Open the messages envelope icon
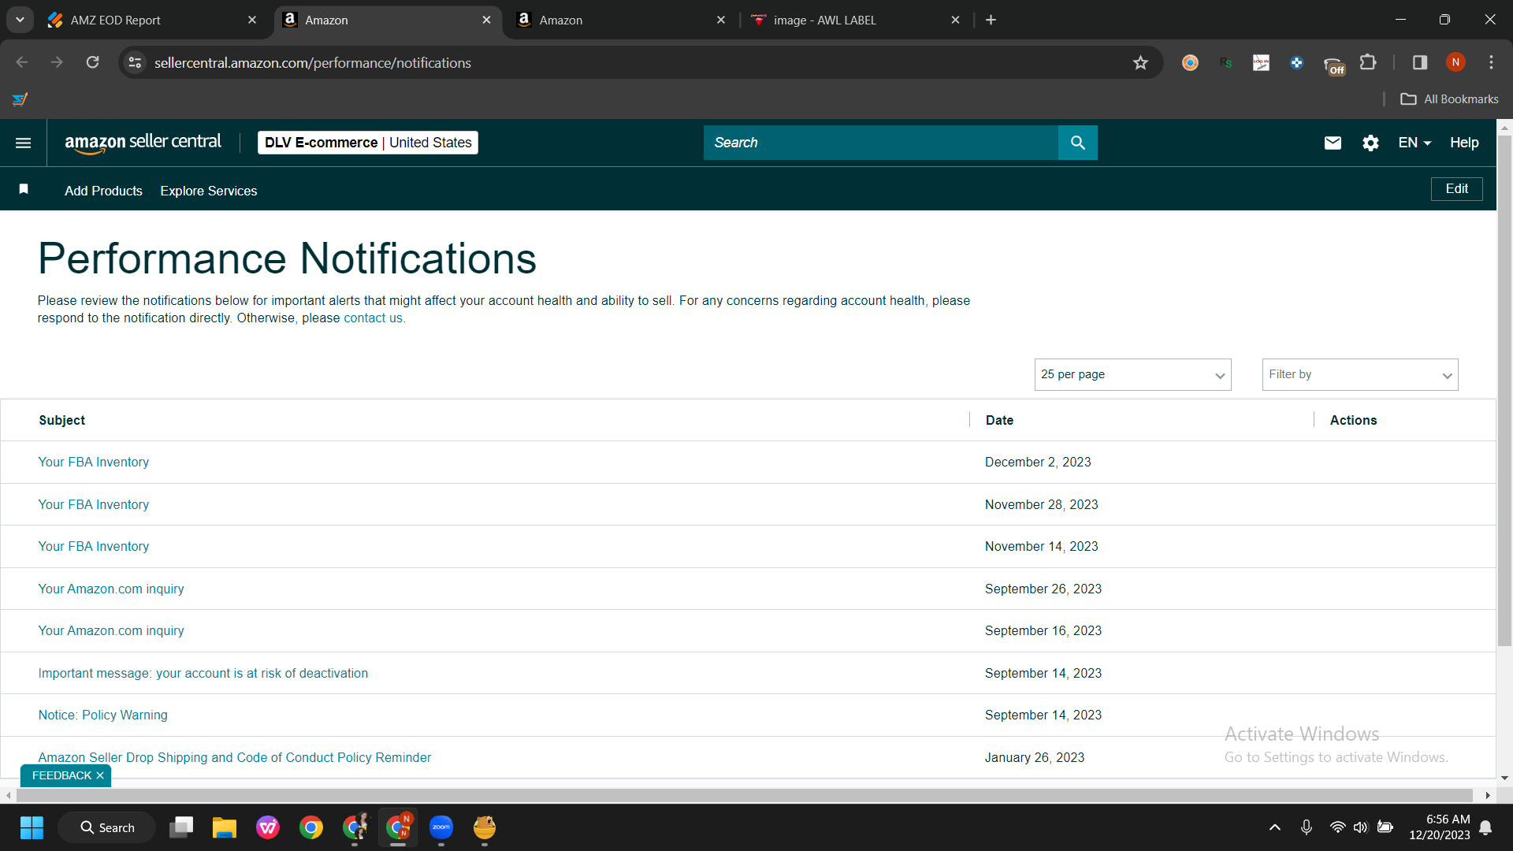This screenshot has height=851, width=1513. point(1333,143)
